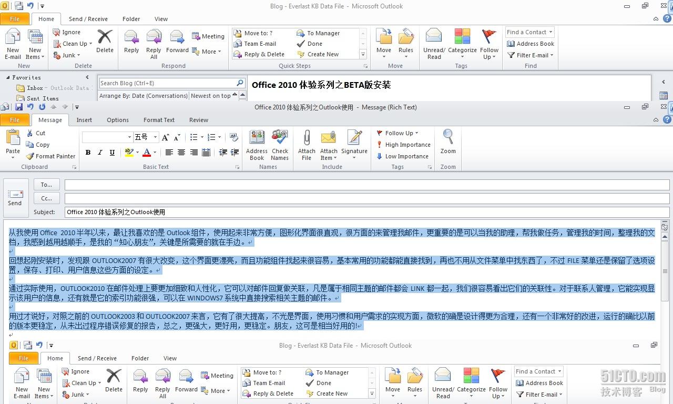Toggle Italic formatting
This screenshot has height=404, width=673.
pos(100,153)
